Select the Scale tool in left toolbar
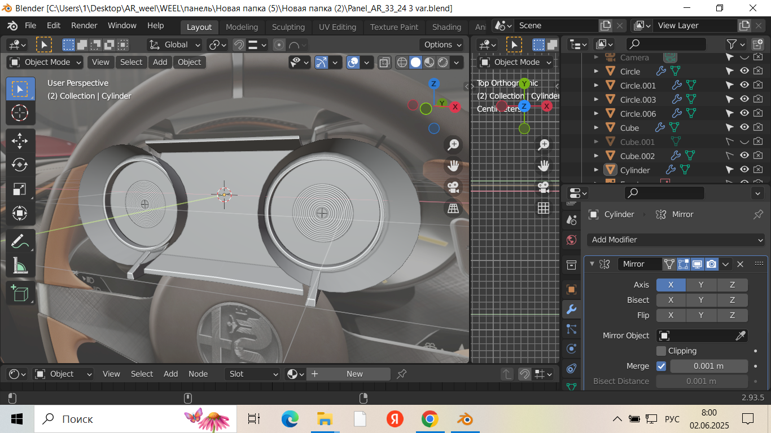 coord(20,189)
